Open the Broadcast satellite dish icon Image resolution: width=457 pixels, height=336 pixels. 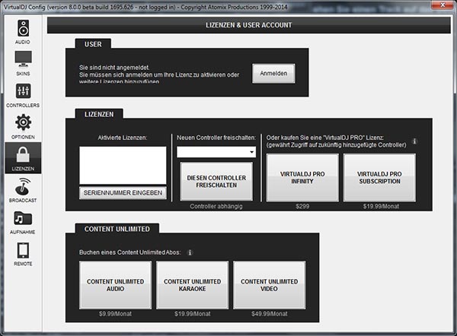pos(23,186)
